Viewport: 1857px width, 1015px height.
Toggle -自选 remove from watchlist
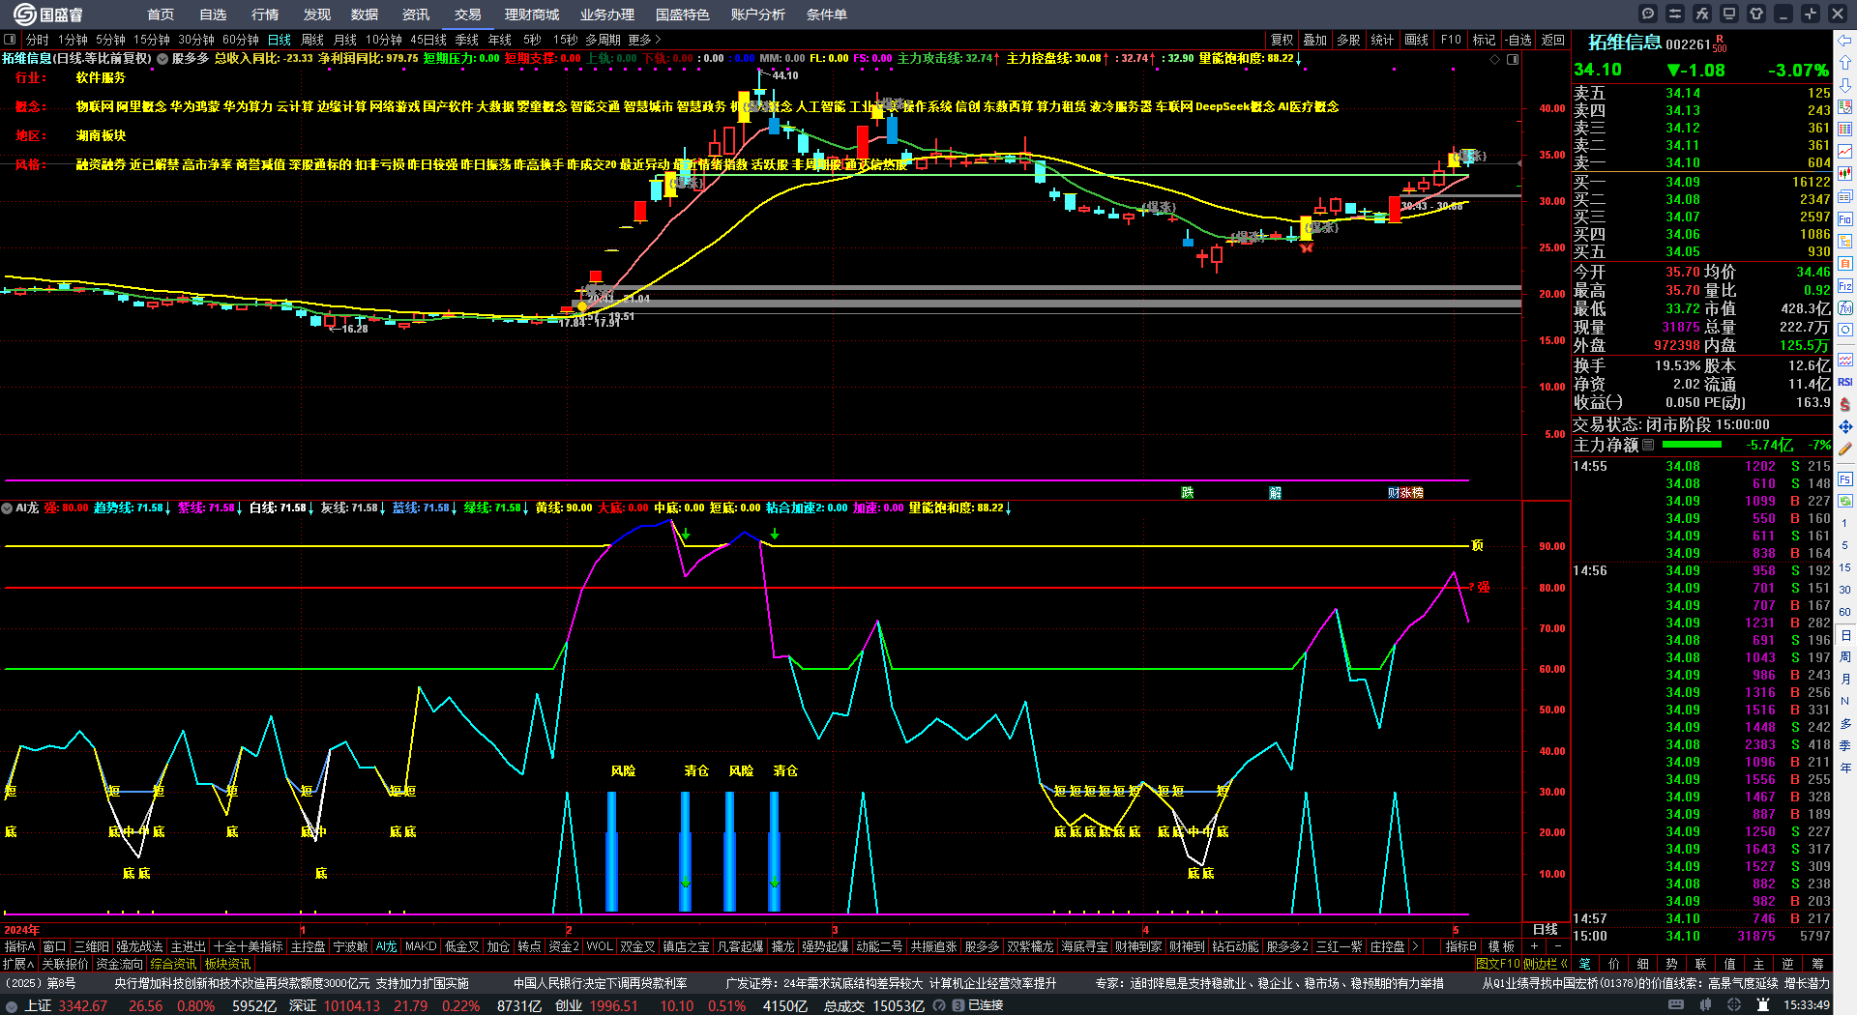coord(1518,40)
